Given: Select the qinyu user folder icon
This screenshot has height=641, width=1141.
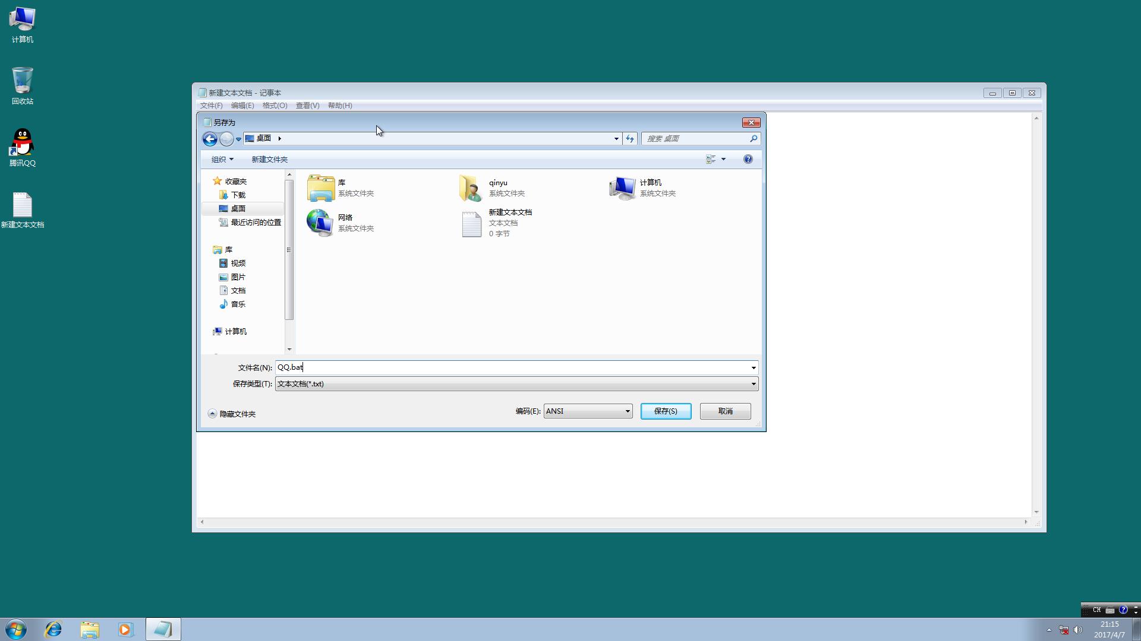Looking at the screenshot, I should (471, 188).
